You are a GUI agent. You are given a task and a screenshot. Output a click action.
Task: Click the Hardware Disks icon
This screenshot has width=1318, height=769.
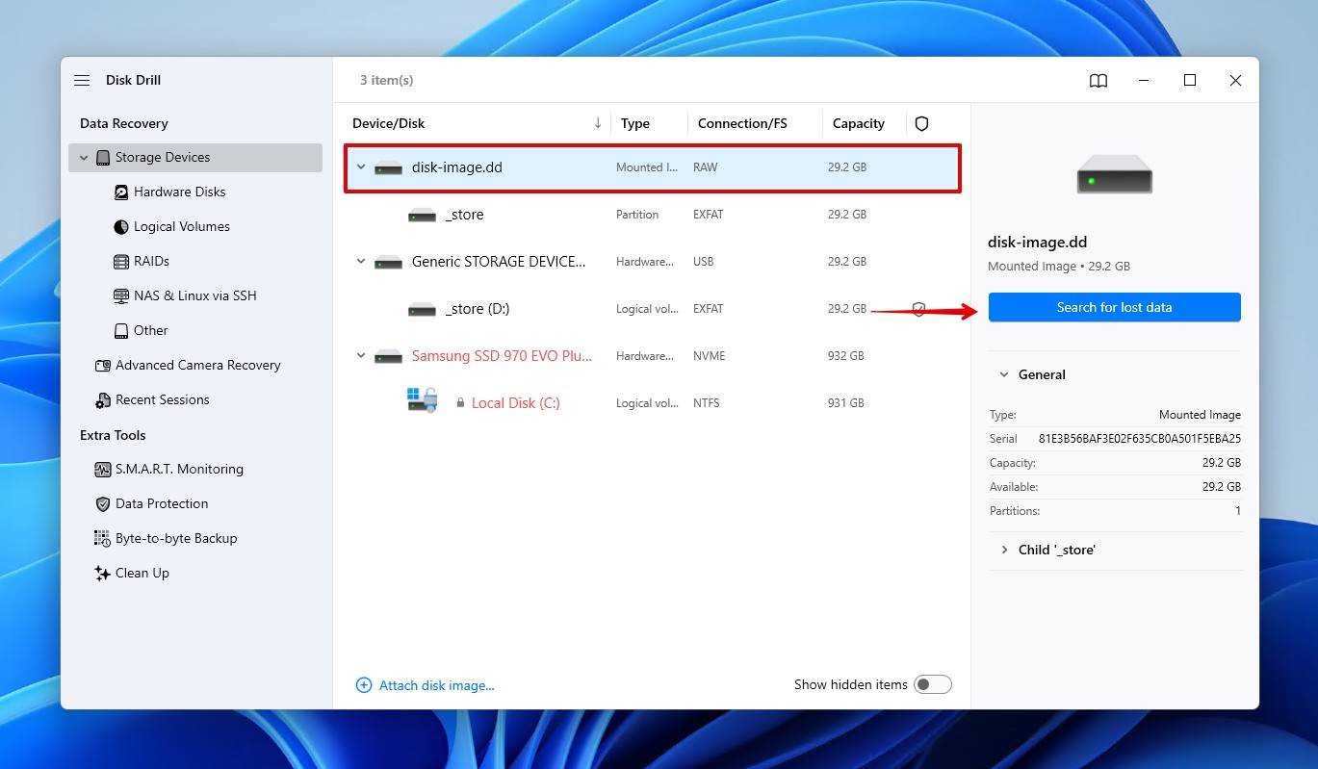click(x=121, y=192)
